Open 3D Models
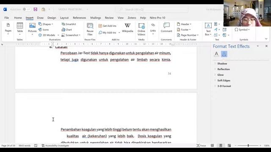The image size is (271, 152). coord(47,35)
